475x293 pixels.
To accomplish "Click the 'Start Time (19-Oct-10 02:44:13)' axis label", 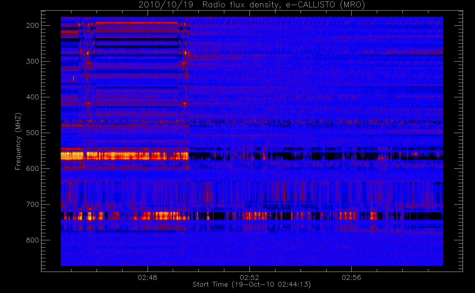I will (x=252, y=285).
